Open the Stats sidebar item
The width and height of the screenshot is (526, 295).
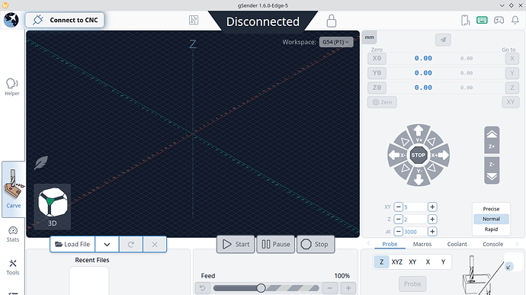click(x=13, y=234)
